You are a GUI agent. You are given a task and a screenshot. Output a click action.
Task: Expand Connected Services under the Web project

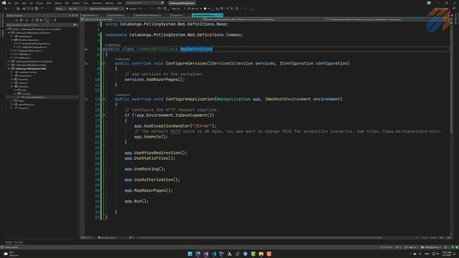click(x=11, y=72)
